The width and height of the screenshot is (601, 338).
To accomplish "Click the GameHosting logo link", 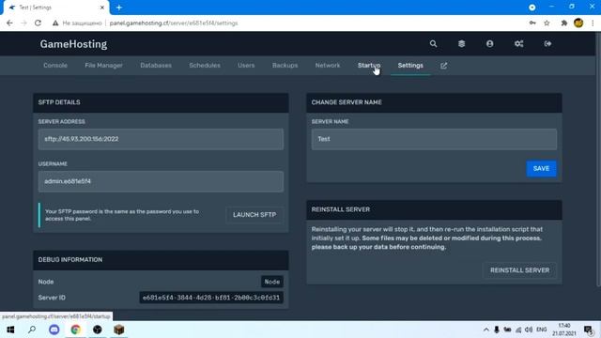I will [x=73, y=44].
